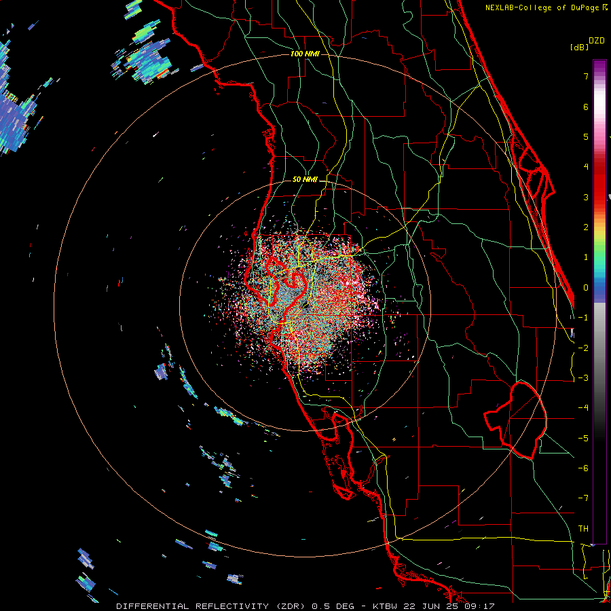The height and width of the screenshot is (611, 611).
Task: Click the [dB] unit label
Action: (x=579, y=47)
